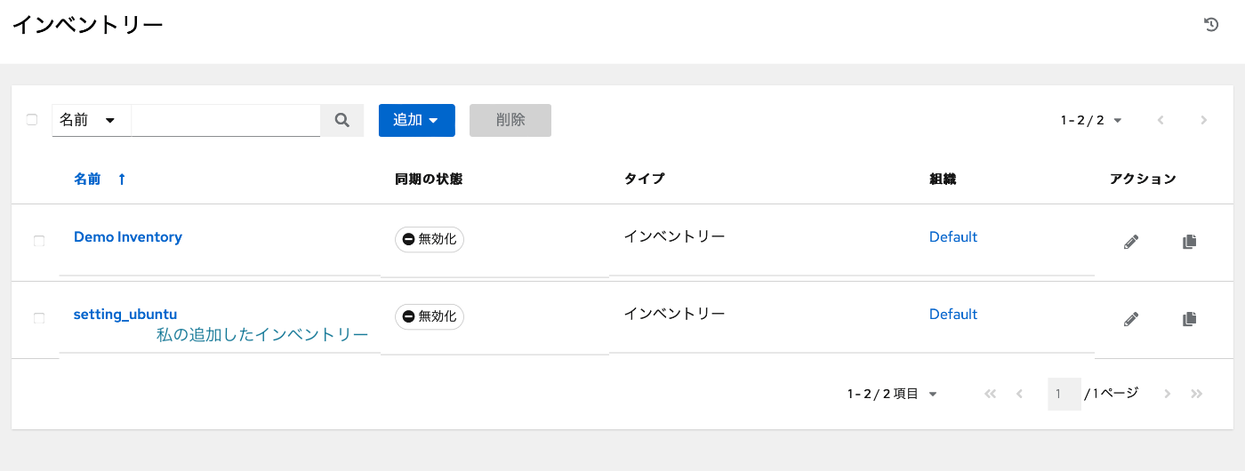Edit setting_ubuntu with the pencil icon

click(1131, 318)
